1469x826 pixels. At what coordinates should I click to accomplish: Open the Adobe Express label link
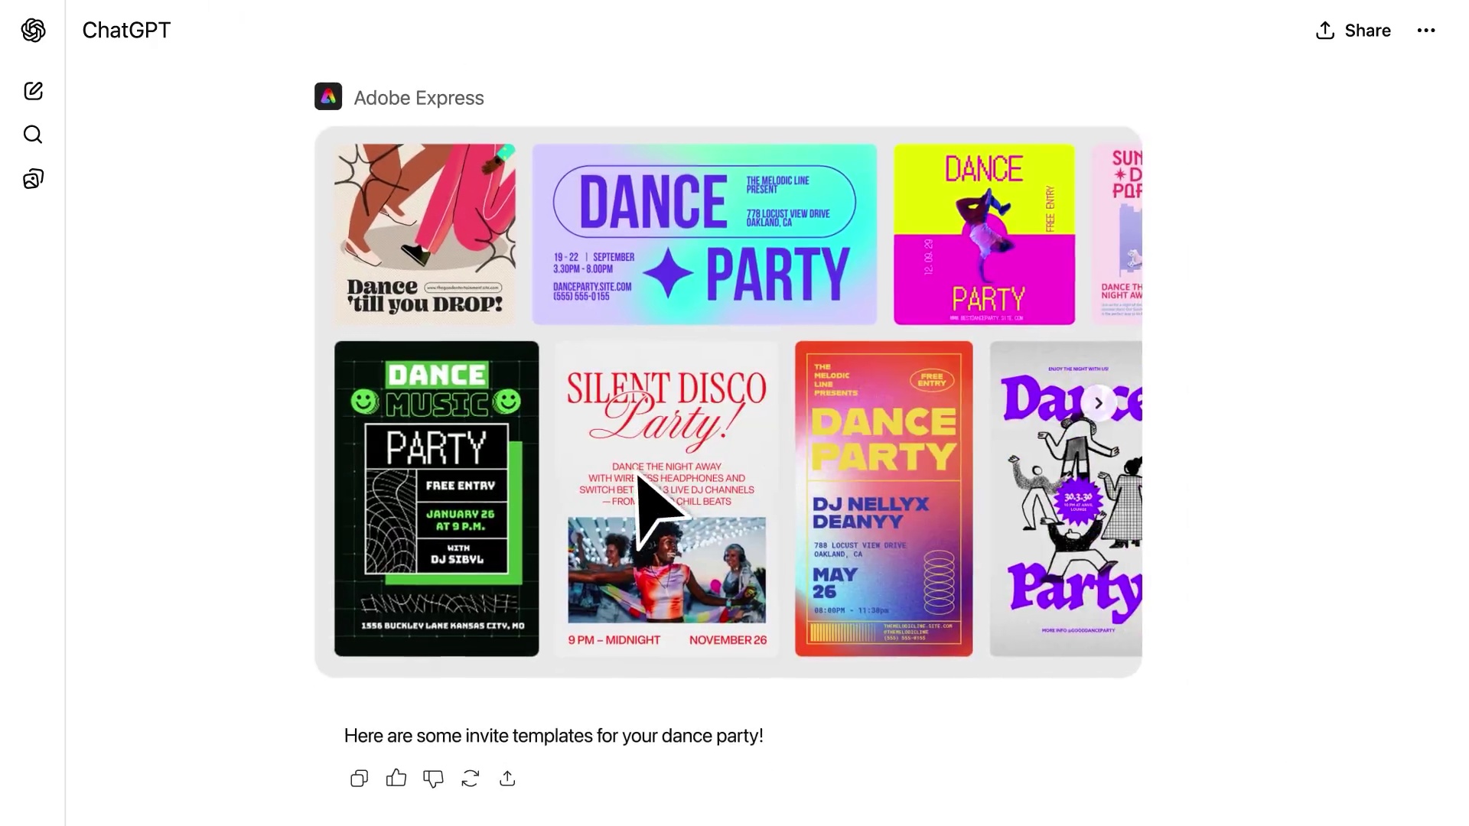pyautogui.click(x=419, y=98)
